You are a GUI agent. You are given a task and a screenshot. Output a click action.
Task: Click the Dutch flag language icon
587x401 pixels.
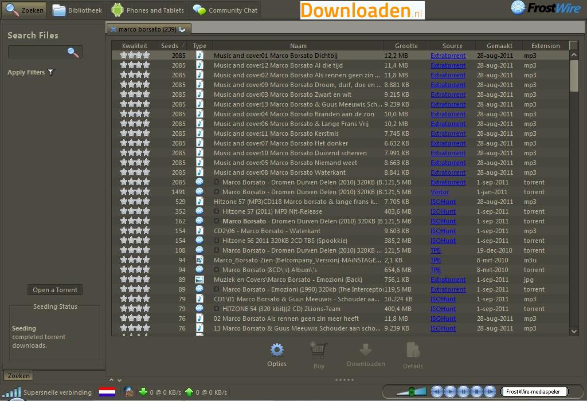tap(107, 392)
